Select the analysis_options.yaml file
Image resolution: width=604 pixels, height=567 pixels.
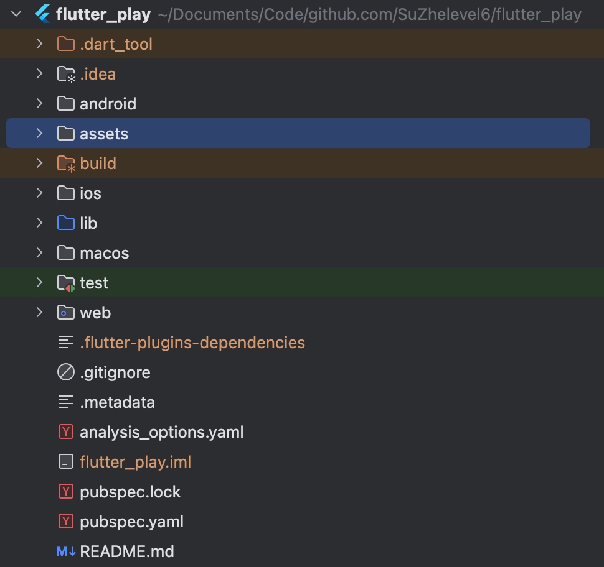coord(161,432)
